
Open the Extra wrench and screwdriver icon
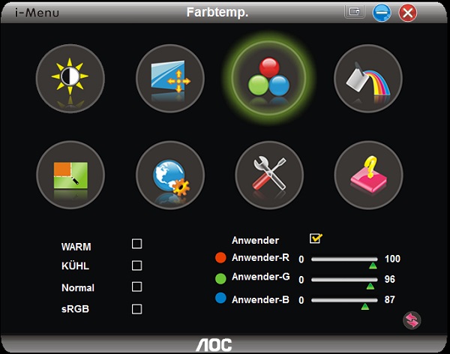point(269,175)
